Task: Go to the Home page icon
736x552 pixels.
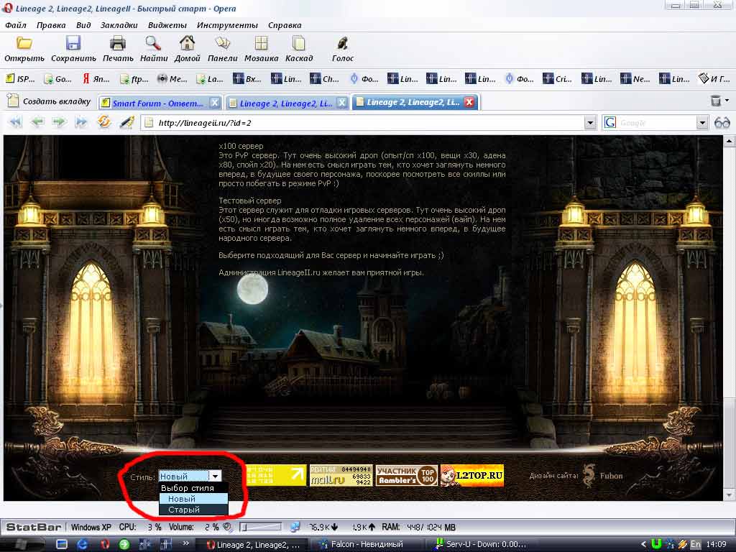Action: [x=187, y=44]
